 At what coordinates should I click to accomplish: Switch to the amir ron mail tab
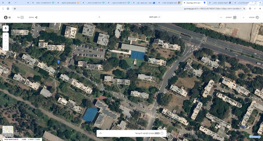pos(144,3)
